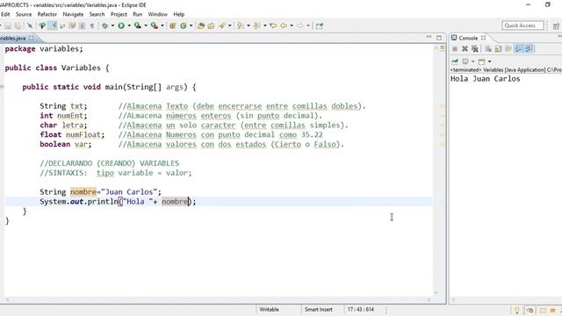Viewport: 562px width, 316px height.
Task: Click the New Java Package icon
Action: (172, 25)
